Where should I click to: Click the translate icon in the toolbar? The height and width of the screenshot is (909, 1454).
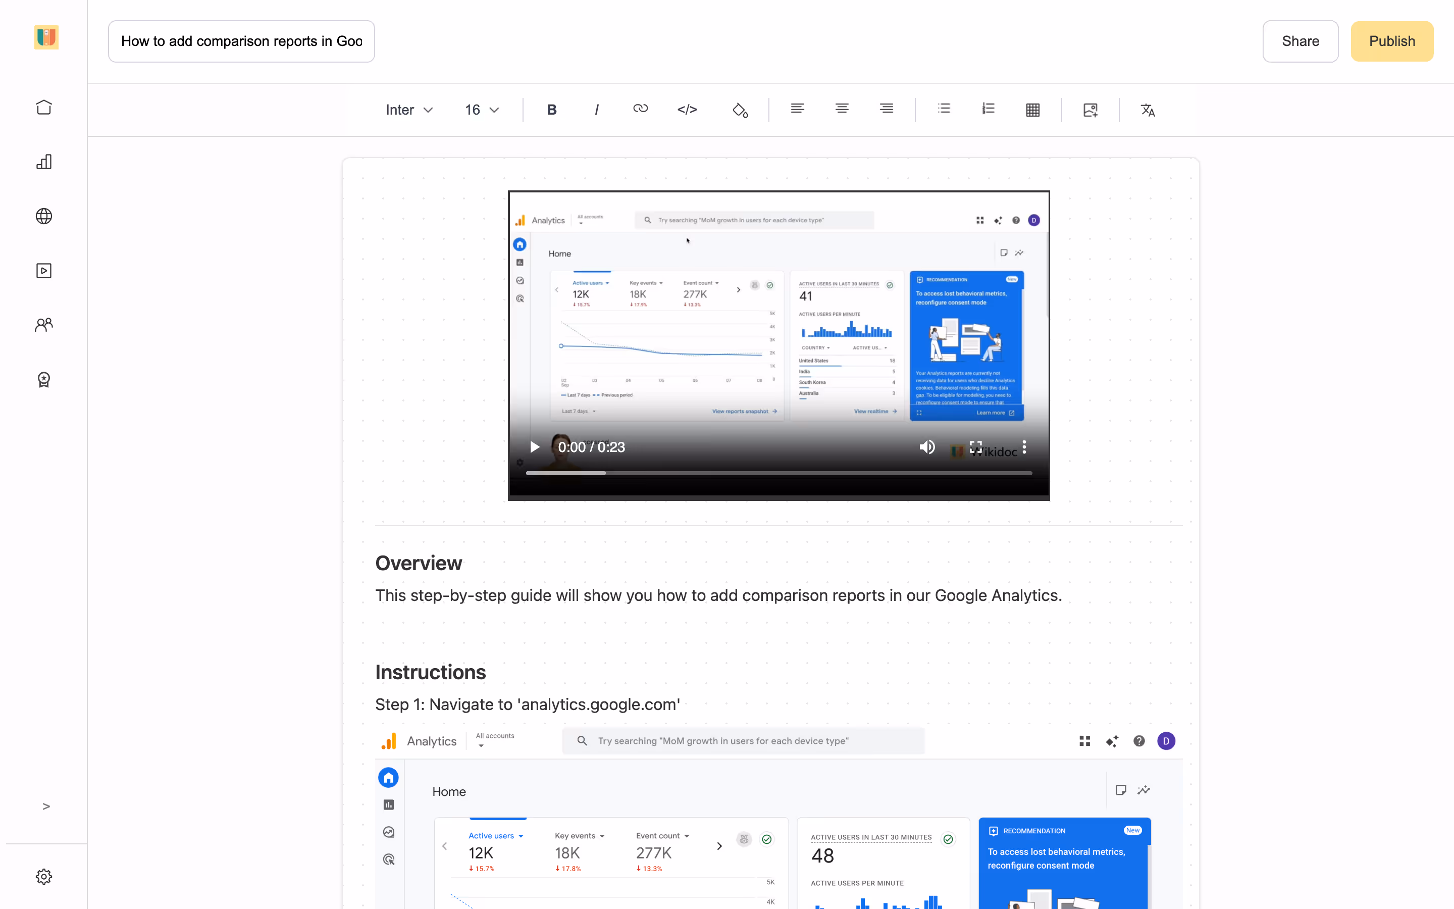tap(1148, 110)
